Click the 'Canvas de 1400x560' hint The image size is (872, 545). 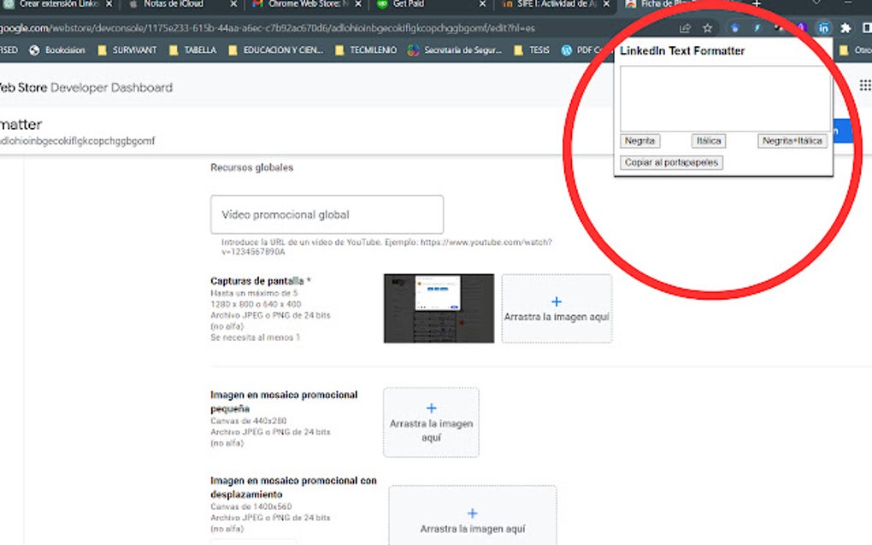250,507
